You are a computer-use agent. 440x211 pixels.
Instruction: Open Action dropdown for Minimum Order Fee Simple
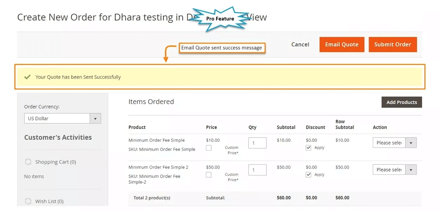pos(394,143)
